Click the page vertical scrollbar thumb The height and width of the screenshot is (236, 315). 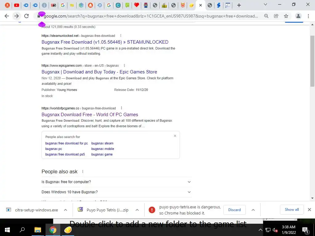pyautogui.click(x=312, y=61)
